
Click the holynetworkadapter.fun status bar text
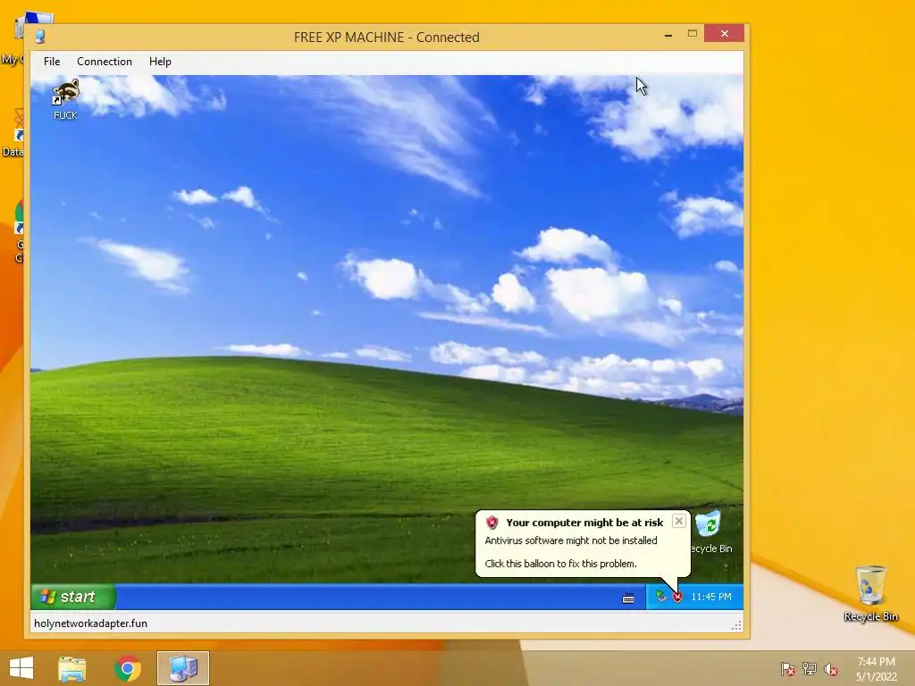click(90, 623)
